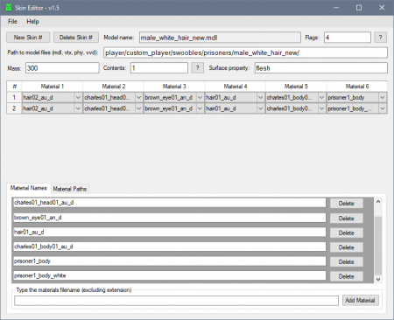Click the Material 3 column header
Screen dimensions: 394x320
[x=174, y=87]
